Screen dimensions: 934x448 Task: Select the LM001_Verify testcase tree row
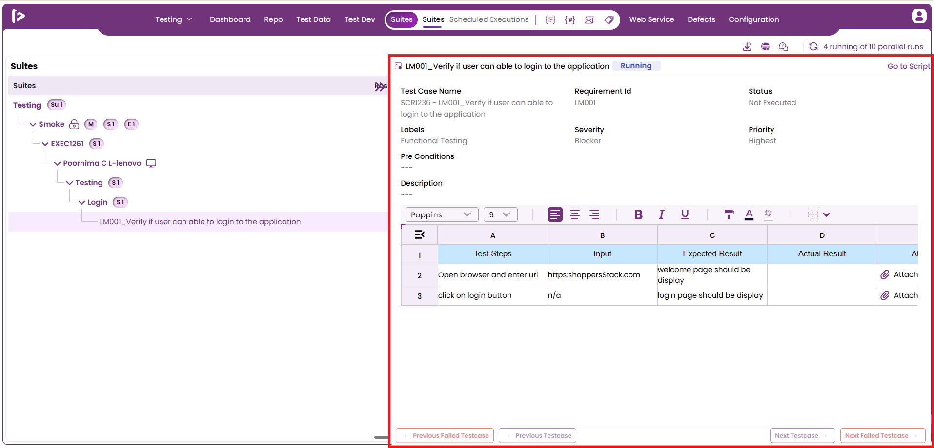click(x=198, y=222)
